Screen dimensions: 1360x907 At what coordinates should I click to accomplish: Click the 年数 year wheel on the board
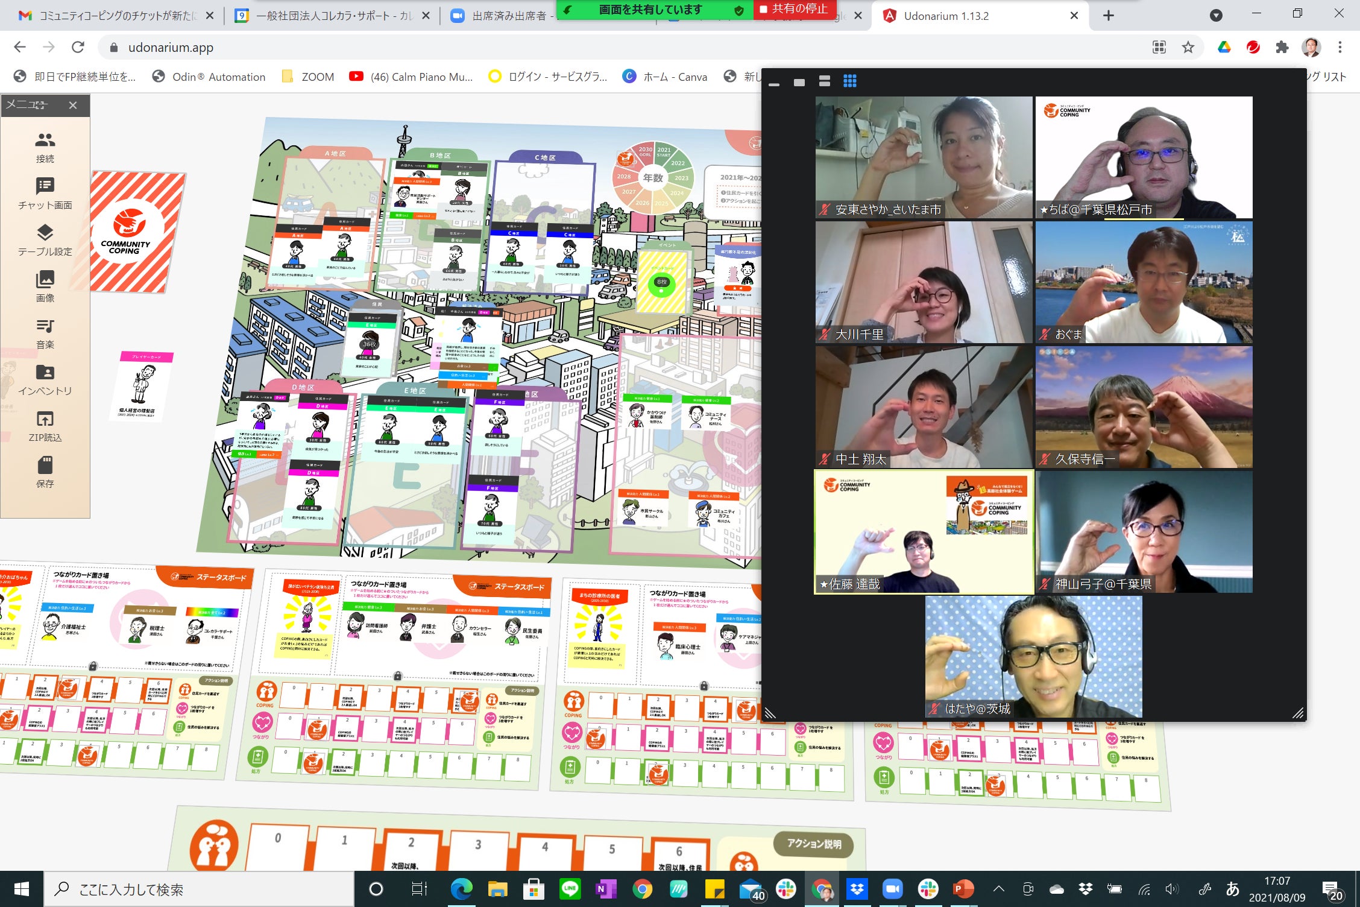coord(653,177)
